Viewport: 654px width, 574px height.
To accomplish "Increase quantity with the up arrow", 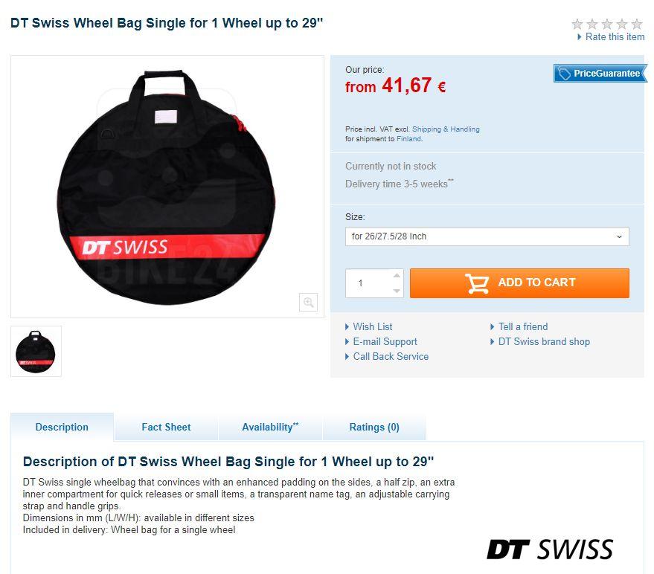I will (x=397, y=276).
